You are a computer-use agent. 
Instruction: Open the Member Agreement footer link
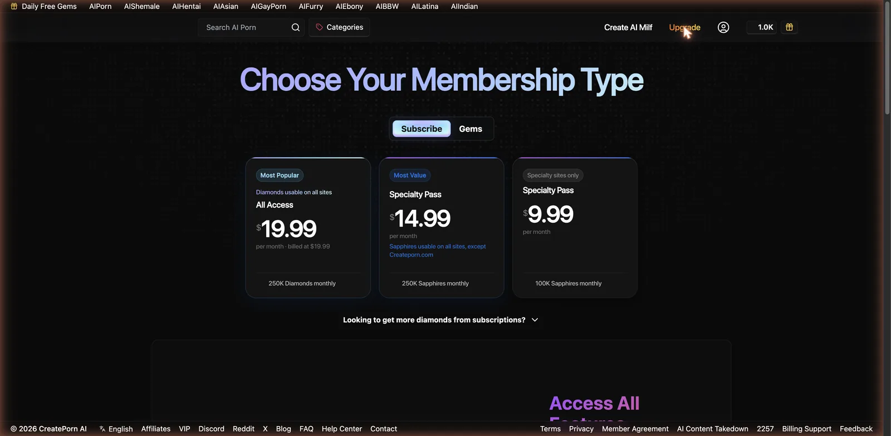635,429
